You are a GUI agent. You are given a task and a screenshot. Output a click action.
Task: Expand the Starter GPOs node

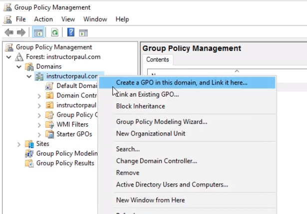click(x=39, y=134)
